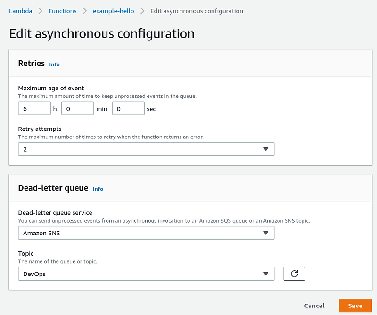Open Info link beside Dead-letter queue
This screenshot has height=315, width=377.
tap(98, 189)
